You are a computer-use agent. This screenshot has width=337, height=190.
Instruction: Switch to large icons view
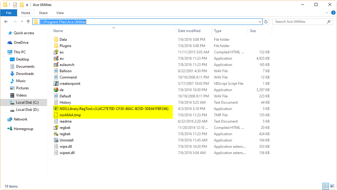tap(332, 186)
